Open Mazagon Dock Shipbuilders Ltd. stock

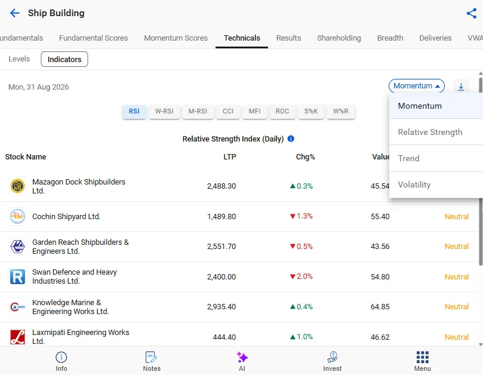tap(79, 186)
